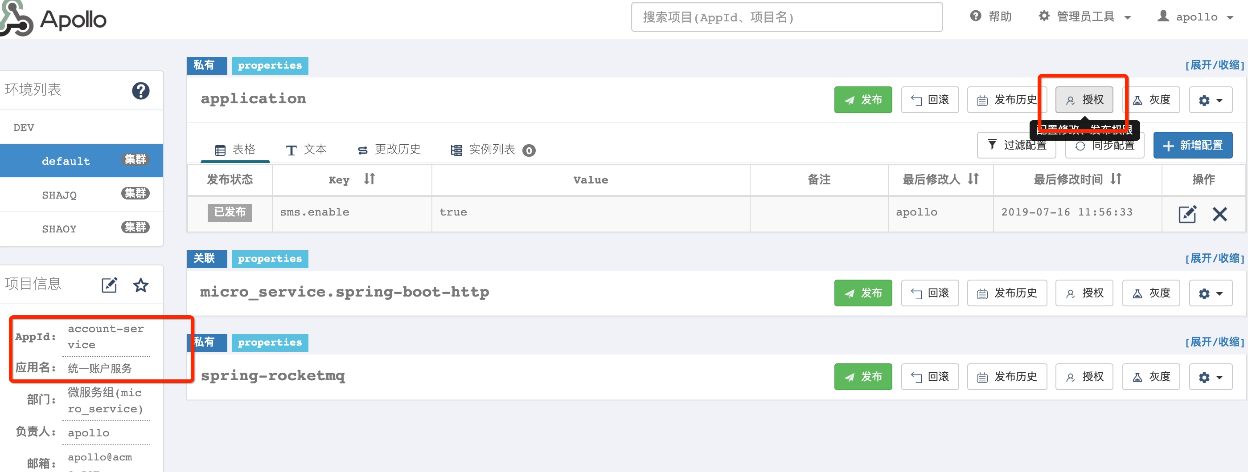Rollback the application namespace

(930, 100)
